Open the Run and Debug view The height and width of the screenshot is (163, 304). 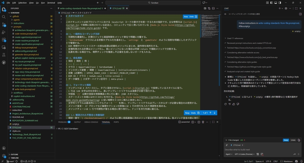click(x=4, y=32)
